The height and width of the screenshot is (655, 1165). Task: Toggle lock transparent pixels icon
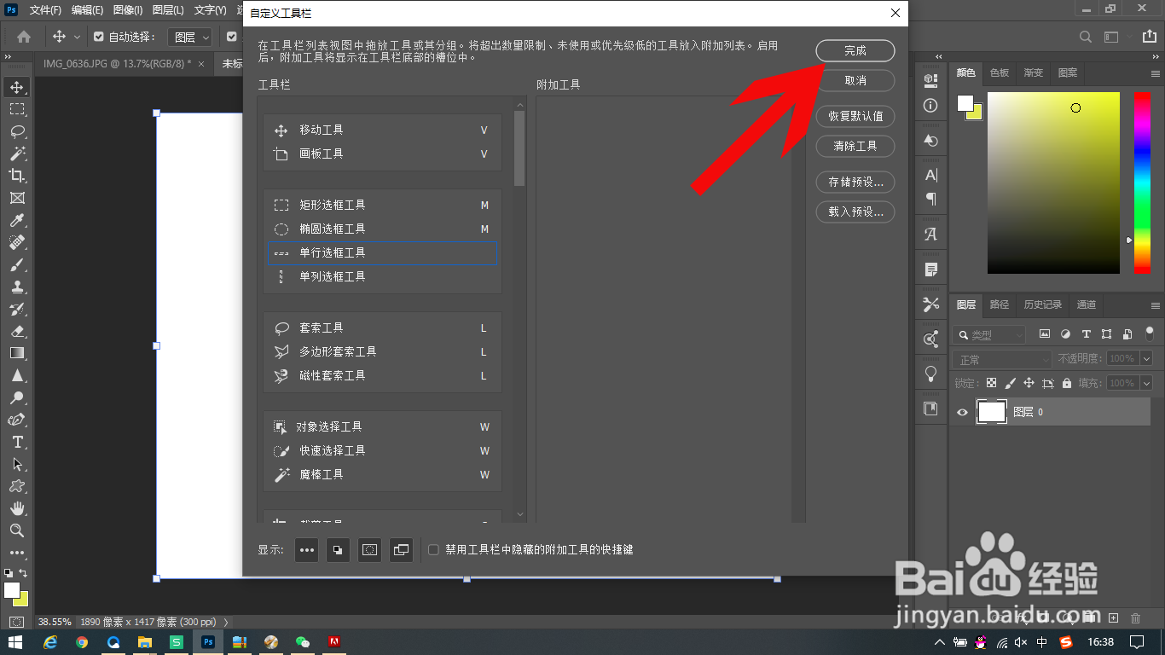tap(991, 383)
